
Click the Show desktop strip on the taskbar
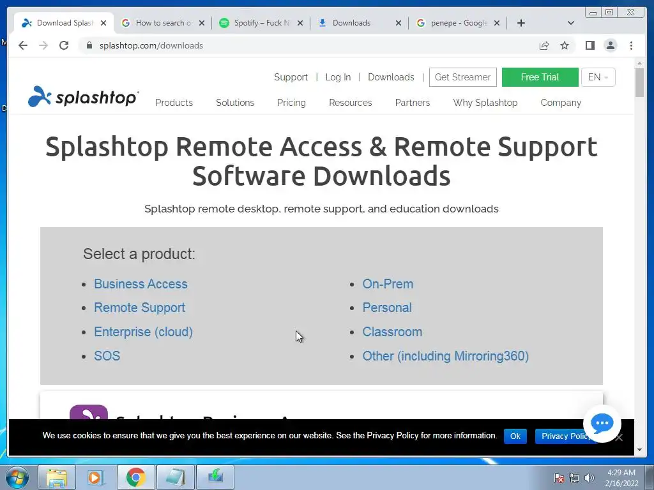coord(650,477)
